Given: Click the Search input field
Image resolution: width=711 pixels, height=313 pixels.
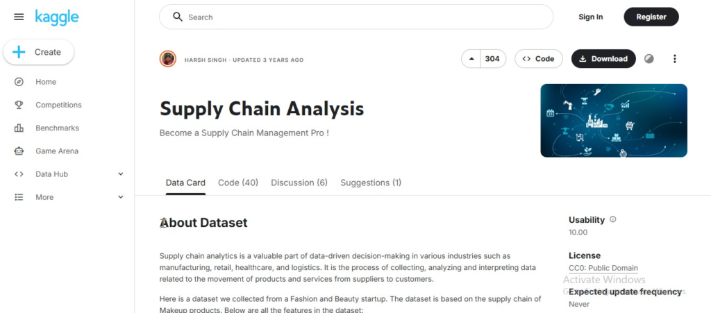Looking at the screenshot, I should tap(361, 17).
